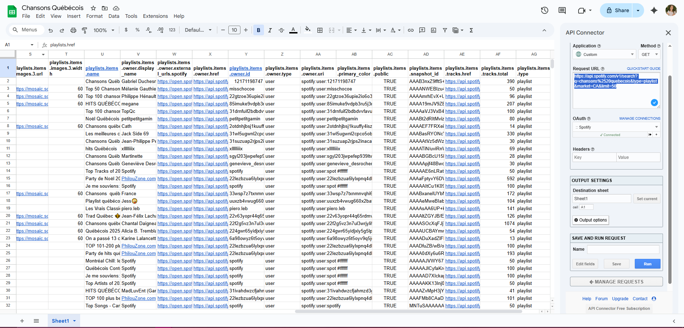
Task: Add a new sheet plus icon
Action: tap(22, 321)
